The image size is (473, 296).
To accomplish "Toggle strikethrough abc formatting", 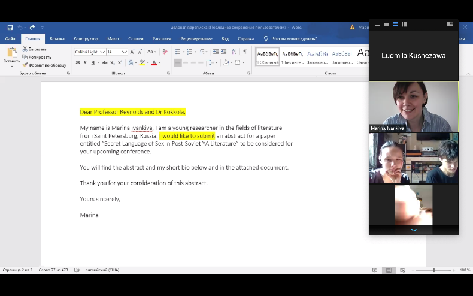I will (105, 62).
